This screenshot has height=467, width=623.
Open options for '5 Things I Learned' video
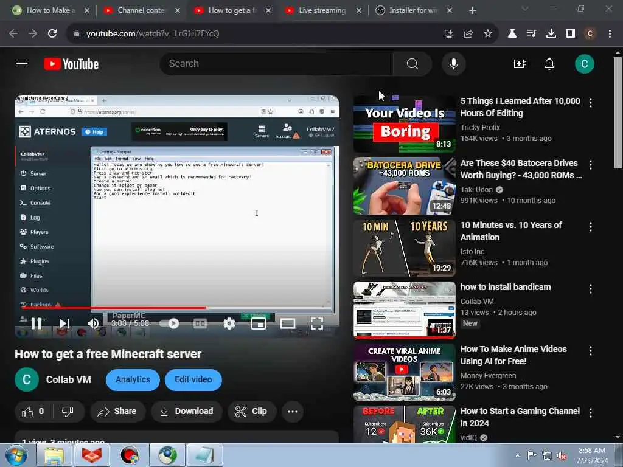(591, 103)
